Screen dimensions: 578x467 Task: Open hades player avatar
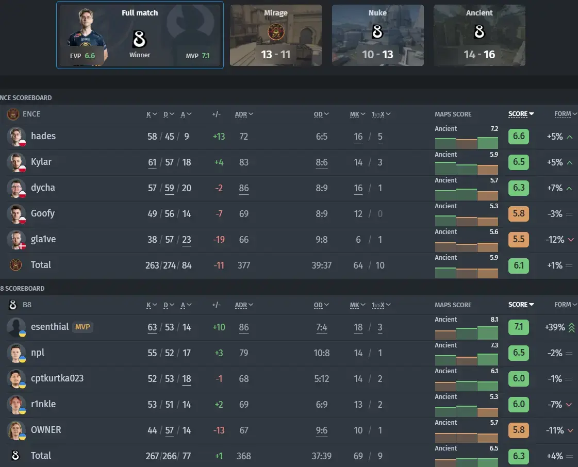point(16,137)
